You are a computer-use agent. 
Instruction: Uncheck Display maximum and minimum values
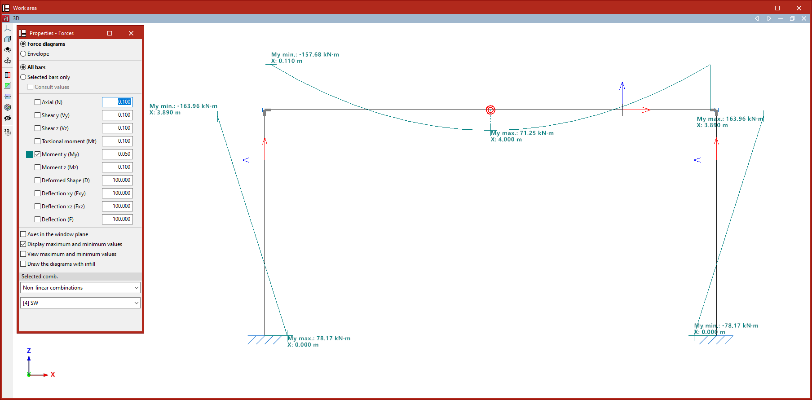[23, 244]
